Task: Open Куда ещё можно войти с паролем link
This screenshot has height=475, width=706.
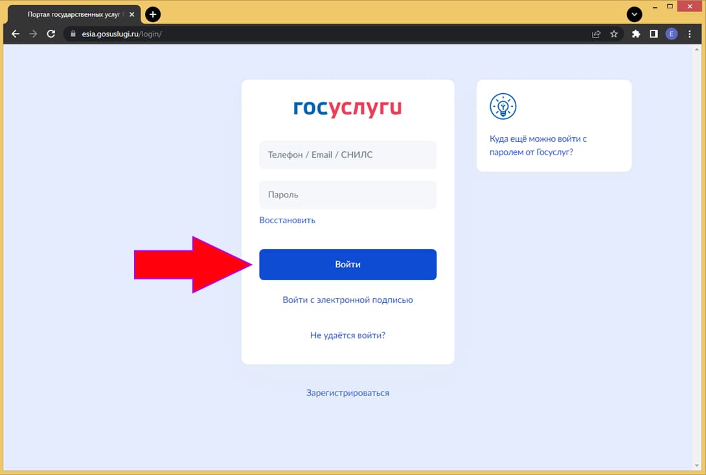Action: tap(538, 146)
